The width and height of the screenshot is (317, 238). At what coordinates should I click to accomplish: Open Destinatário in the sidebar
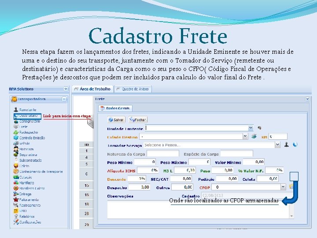(x=26, y=115)
